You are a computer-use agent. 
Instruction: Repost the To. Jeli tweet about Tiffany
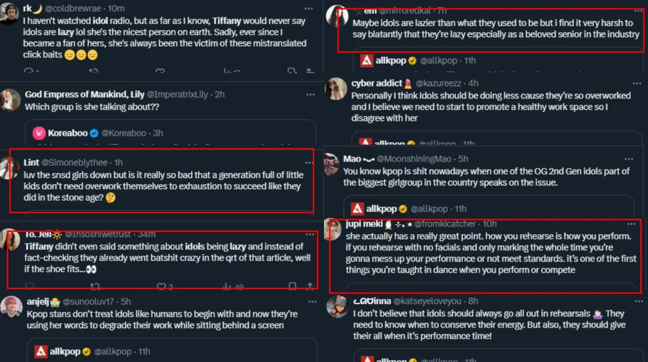pyautogui.click(x=93, y=287)
